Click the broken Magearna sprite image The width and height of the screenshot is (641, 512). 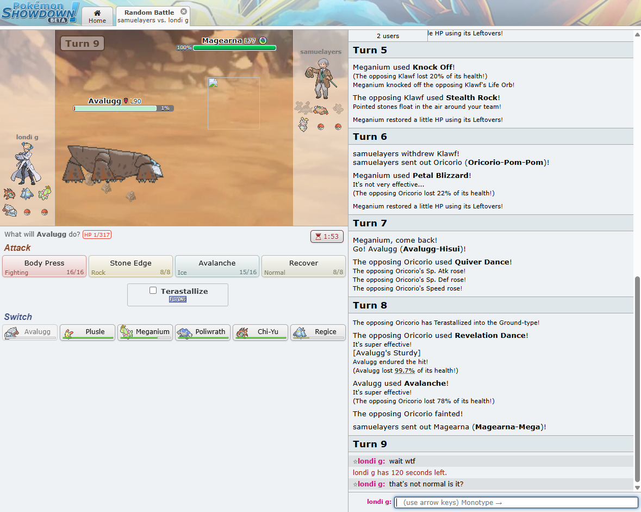[x=233, y=103]
